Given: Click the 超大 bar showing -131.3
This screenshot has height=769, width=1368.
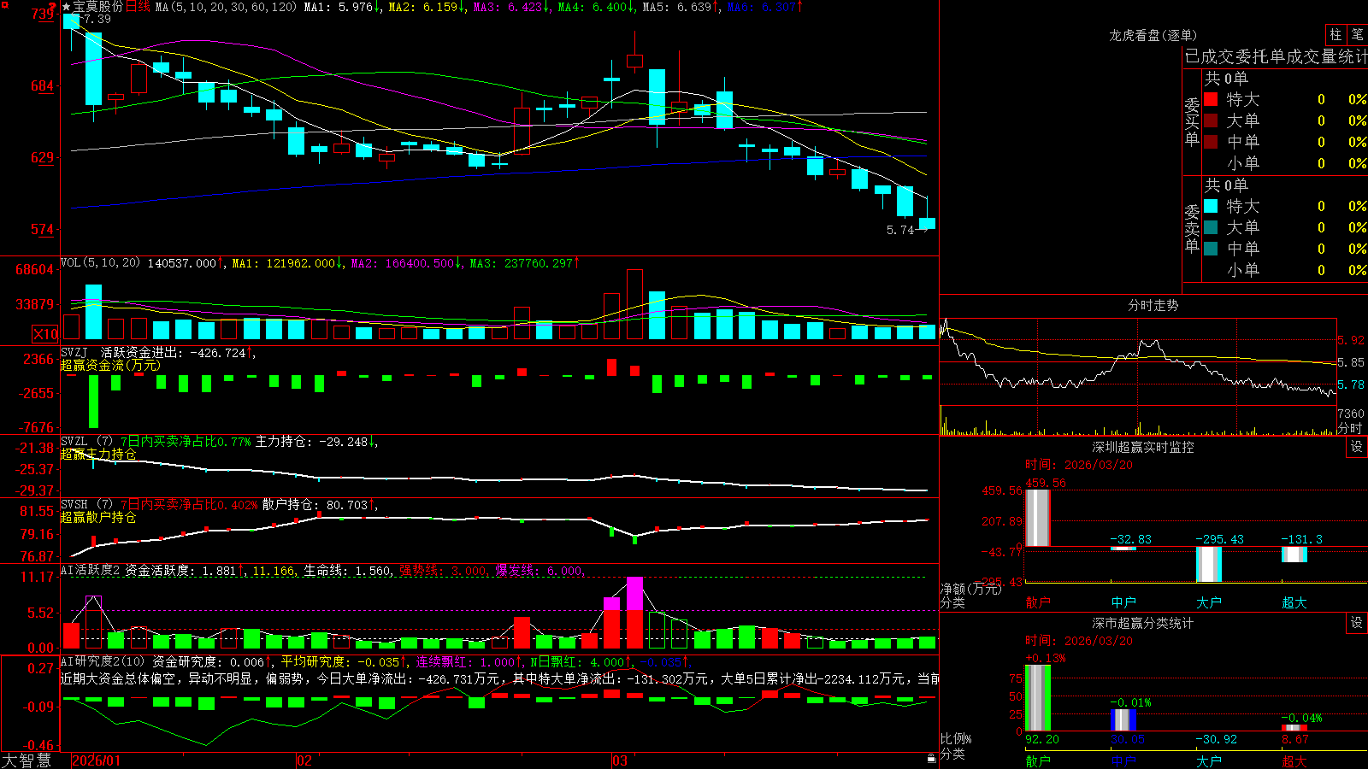Looking at the screenshot, I should [x=1294, y=555].
